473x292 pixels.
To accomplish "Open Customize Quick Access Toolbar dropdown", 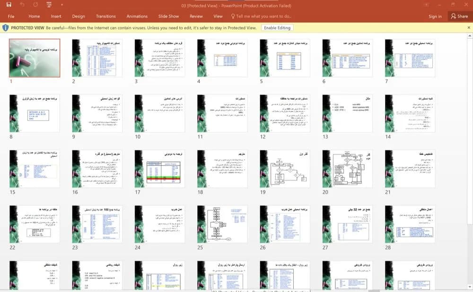I will tap(62, 5).
